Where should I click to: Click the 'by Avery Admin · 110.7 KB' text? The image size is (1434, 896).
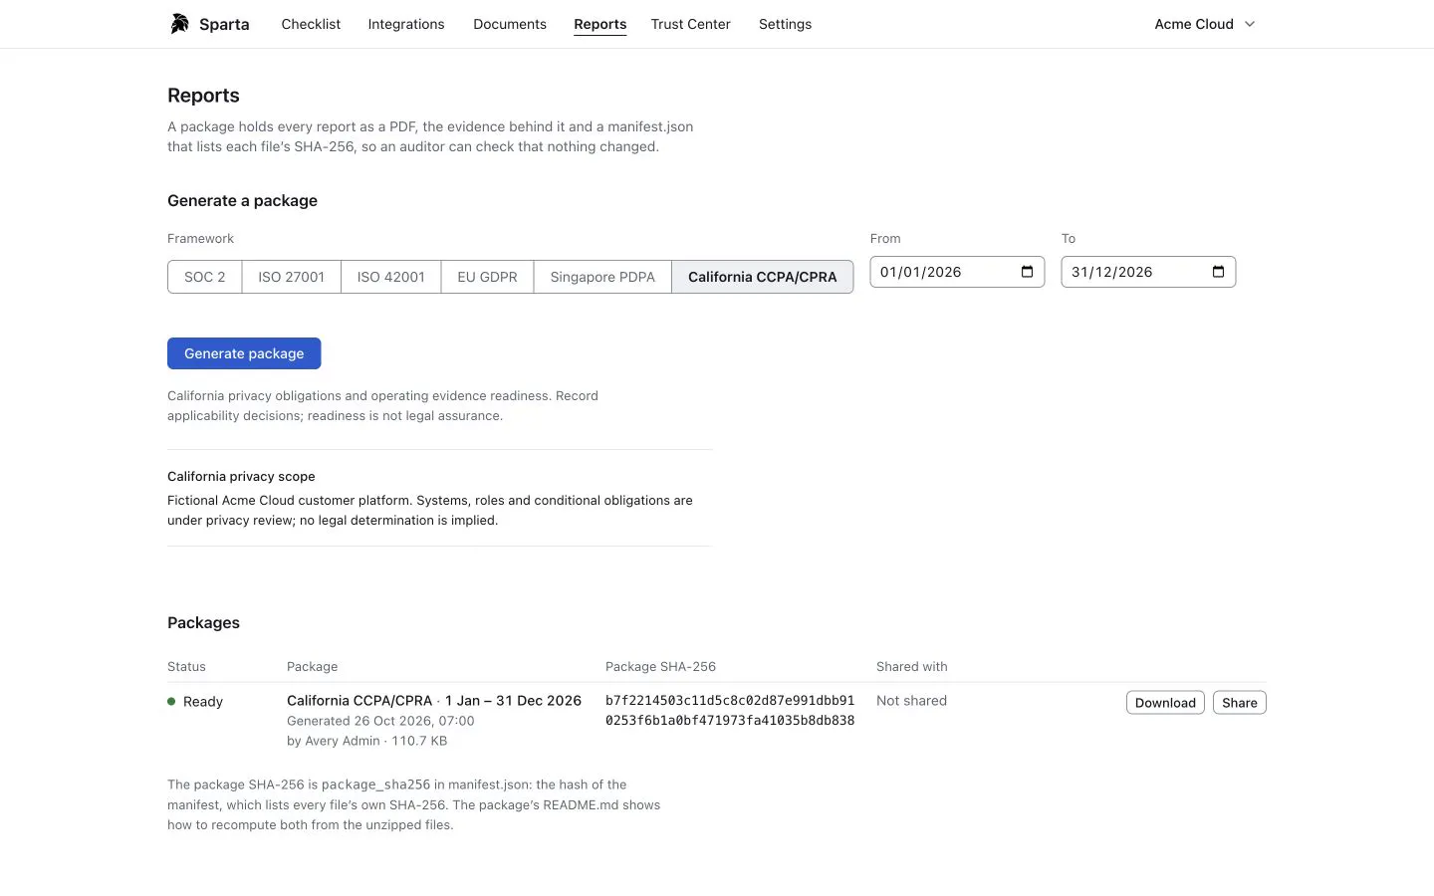pos(366,741)
